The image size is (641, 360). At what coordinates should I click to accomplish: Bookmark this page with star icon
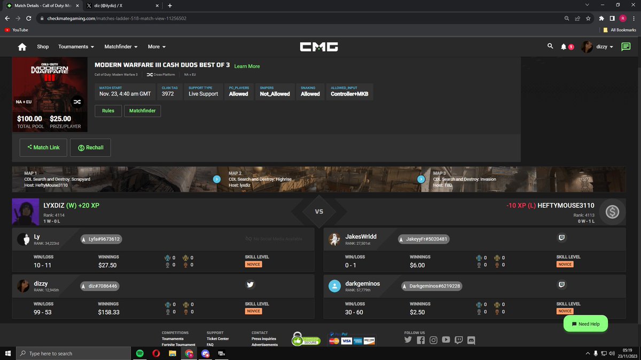[588, 18]
